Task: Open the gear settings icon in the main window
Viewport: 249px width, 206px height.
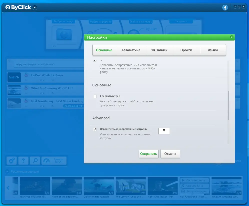Action: [11, 161]
